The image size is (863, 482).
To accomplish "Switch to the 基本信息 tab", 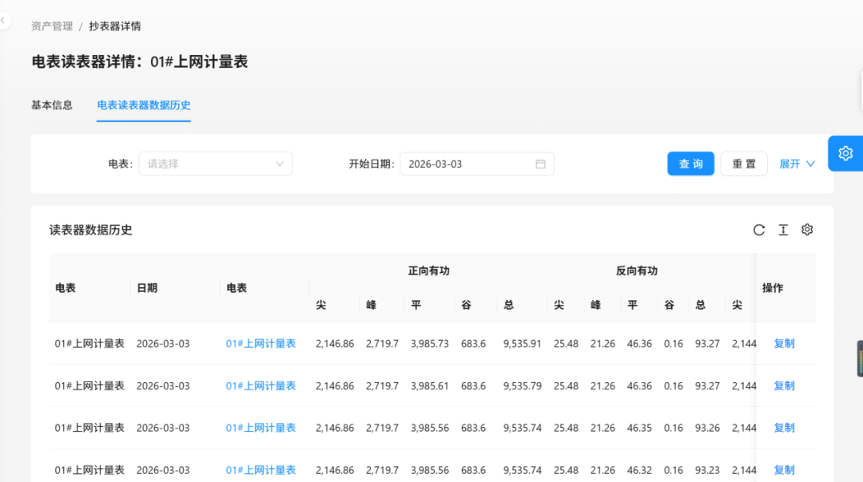I will coord(52,105).
